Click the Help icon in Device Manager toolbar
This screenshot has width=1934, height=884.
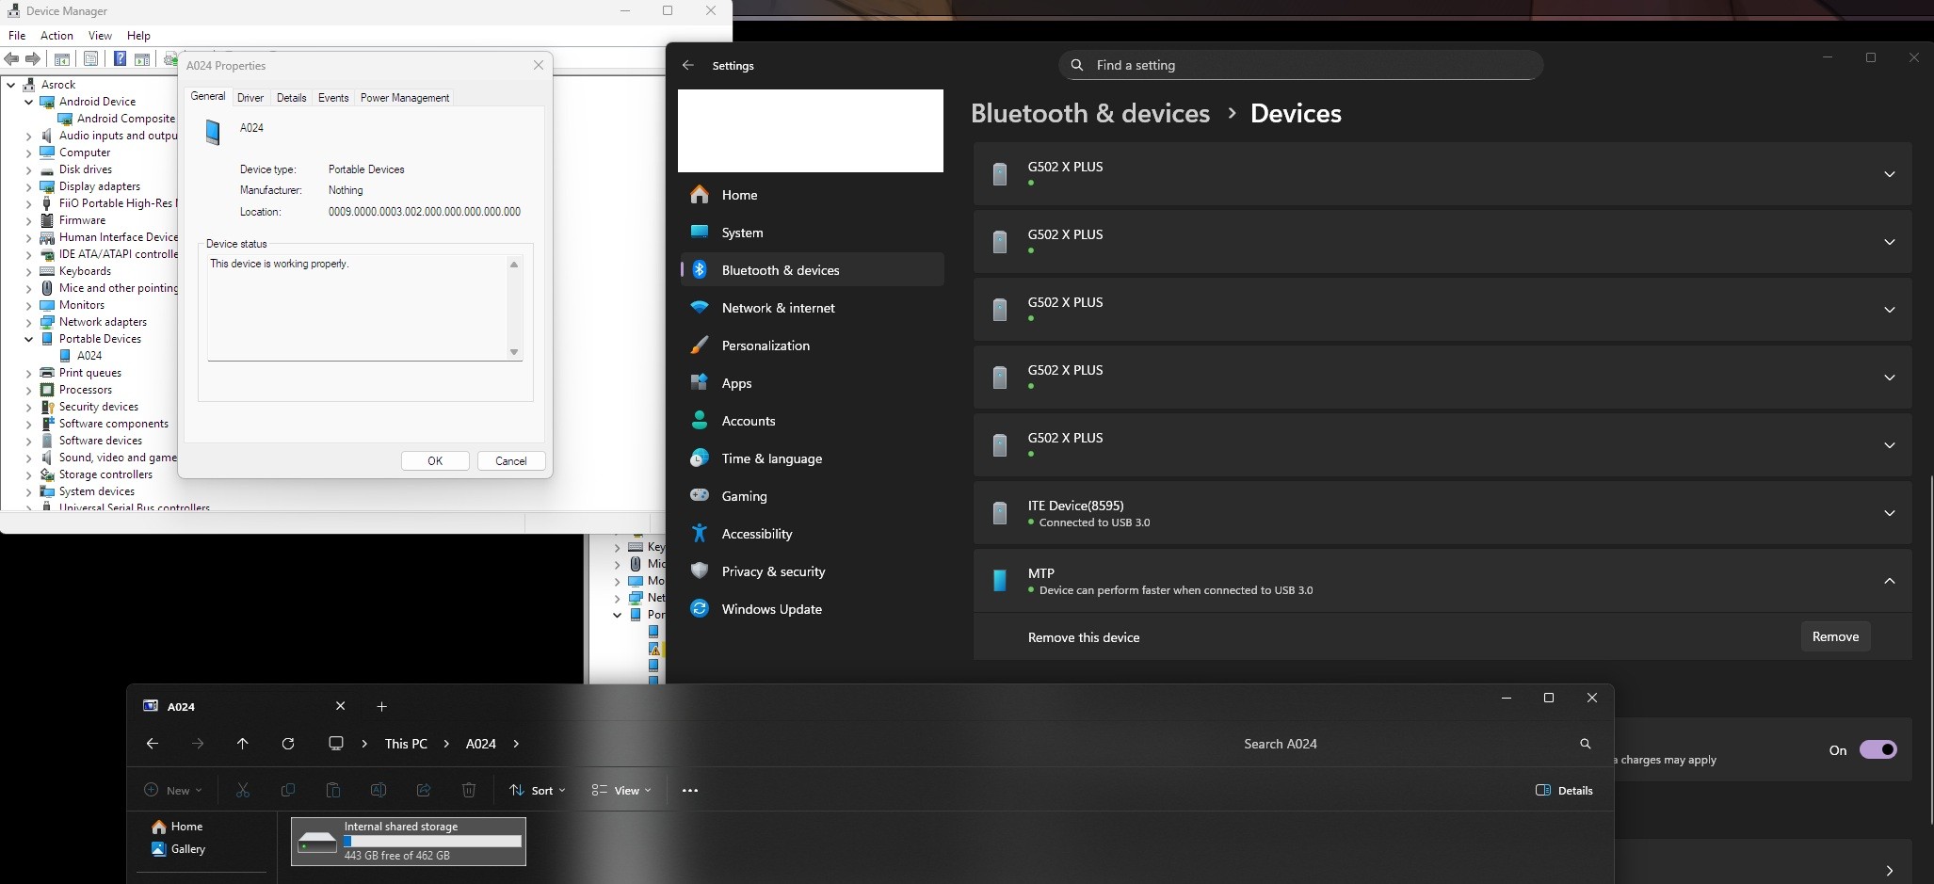pyautogui.click(x=120, y=59)
